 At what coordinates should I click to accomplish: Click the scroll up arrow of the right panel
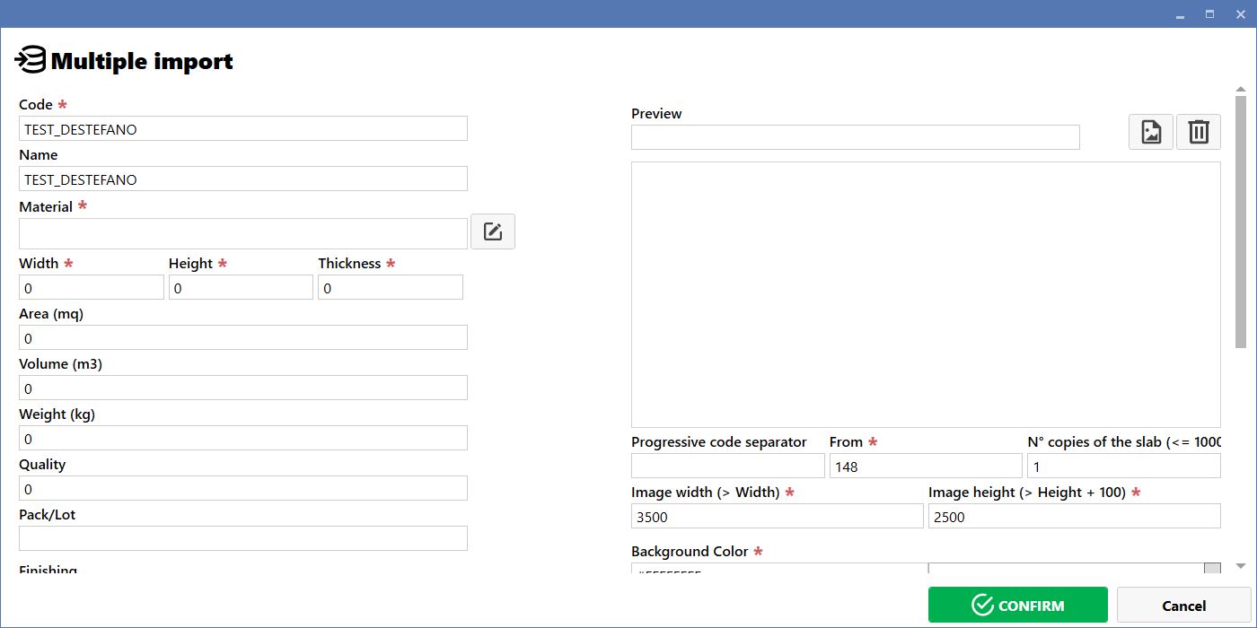coord(1241,90)
